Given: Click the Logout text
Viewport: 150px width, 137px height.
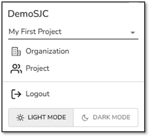Looking at the screenshot, I should 38,94.
